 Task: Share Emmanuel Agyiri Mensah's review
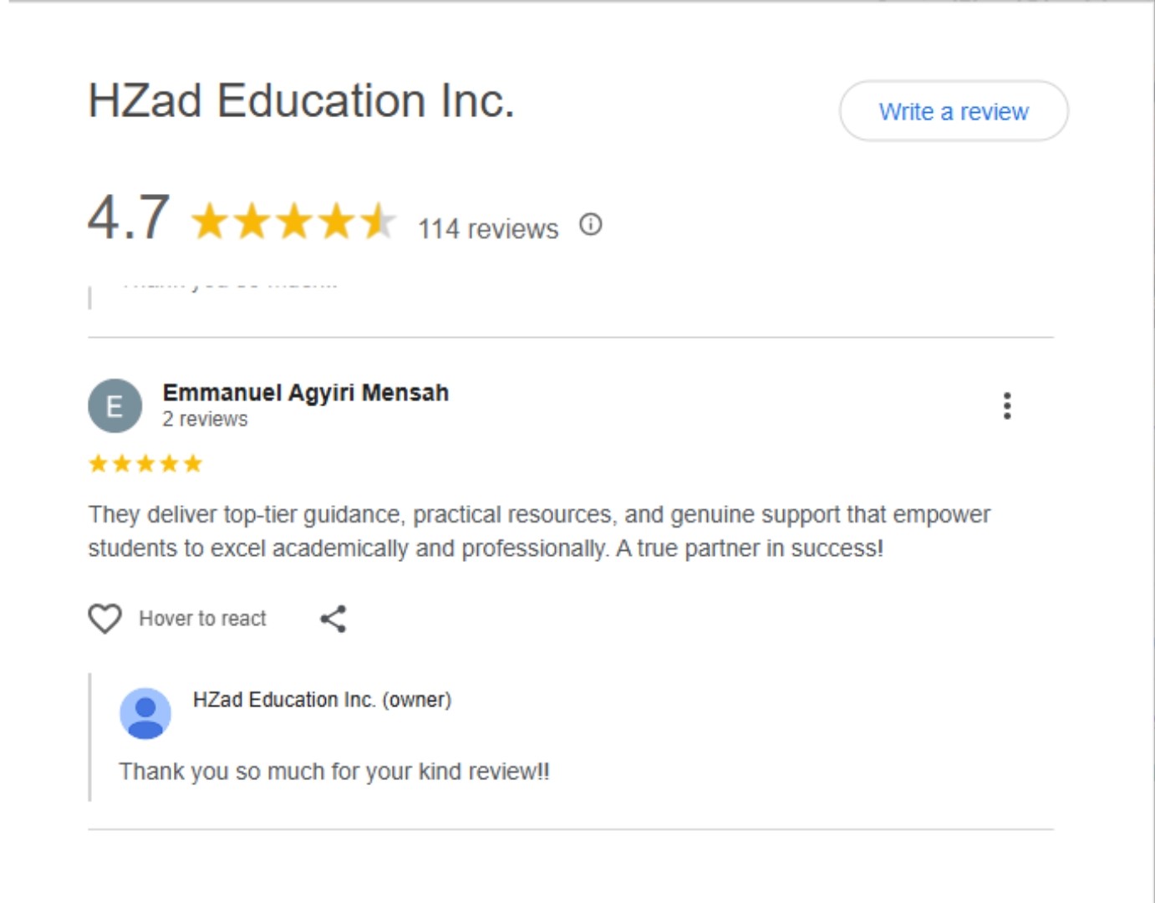click(333, 619)
